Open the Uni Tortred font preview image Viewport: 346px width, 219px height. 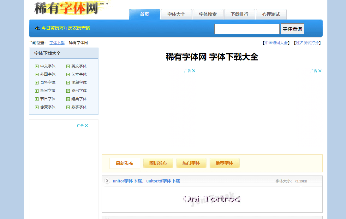tap(212, 199)
